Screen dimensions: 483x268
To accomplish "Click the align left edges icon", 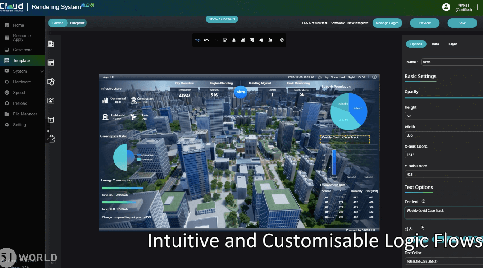I will point(225,40).
